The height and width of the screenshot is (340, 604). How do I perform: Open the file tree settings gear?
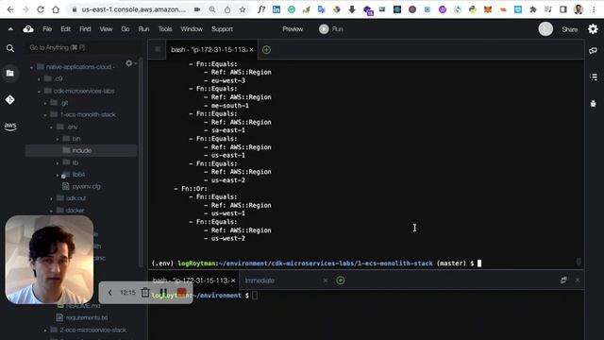129,63
